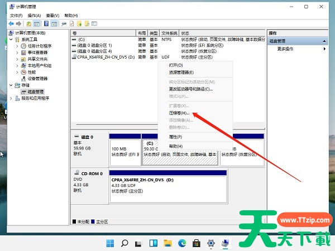
Task: Click the Windows Start button
Action: tap(109, 243)
